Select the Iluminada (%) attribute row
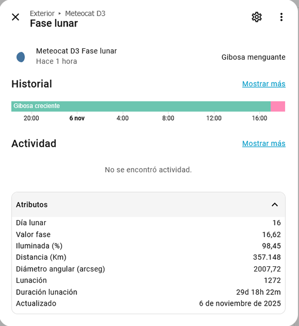Screen dimensions: 299x326 tap(148, 246)
